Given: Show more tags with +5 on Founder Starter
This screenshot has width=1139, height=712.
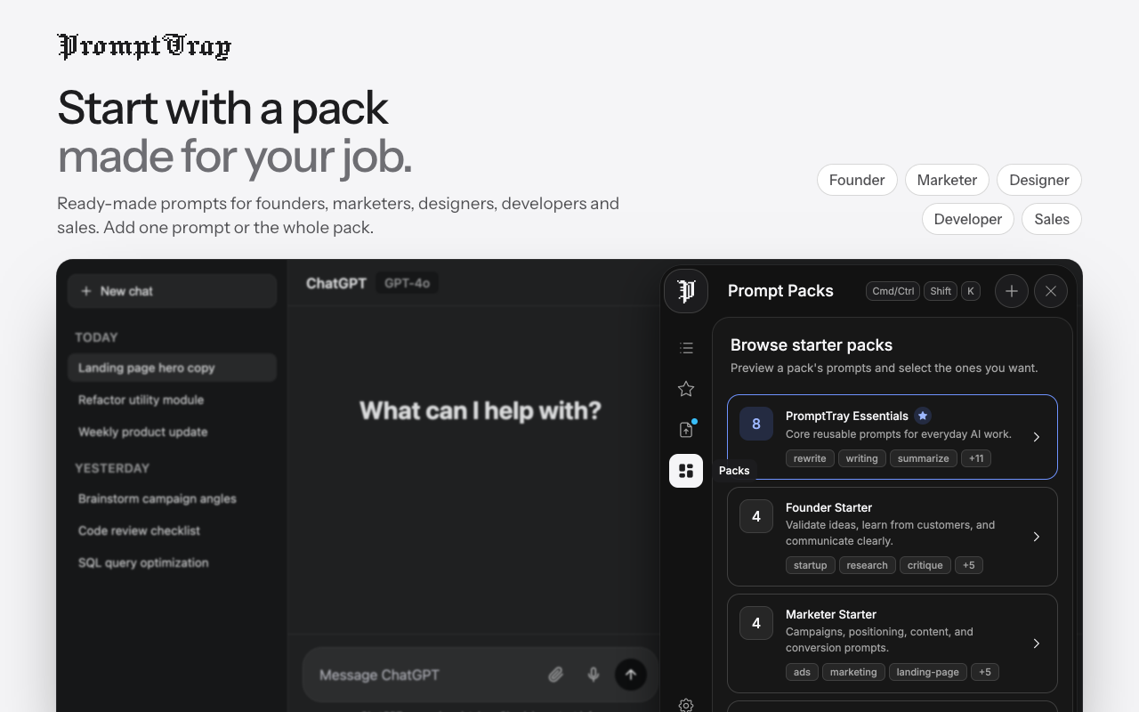Looking at the screenshot, I should point(969,565).
